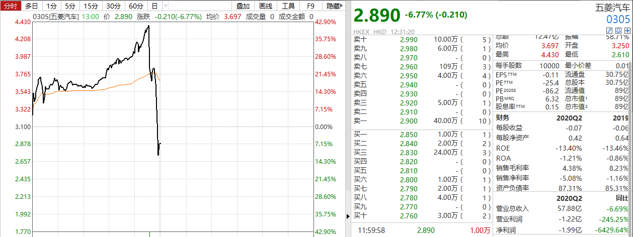Click the 叠加 overlay button
The height and width of the screenshot is (237, 633).
[x=243, y=6]
